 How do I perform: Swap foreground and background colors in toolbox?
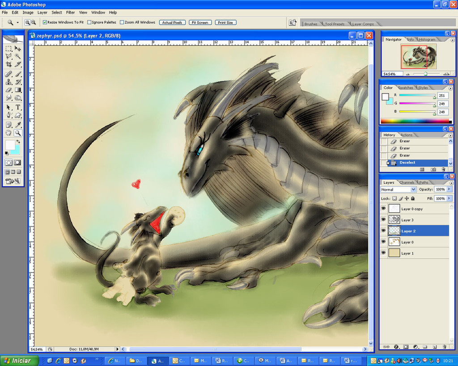[18, 142]
